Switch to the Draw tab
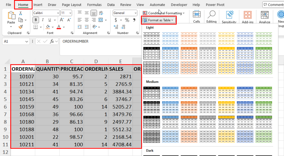This screenshot has width=284, height=156. (52, 5)
